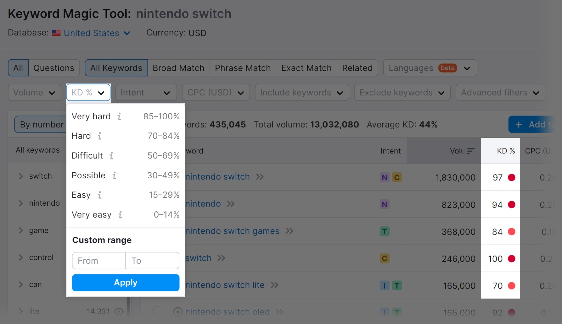
Task: Open info icon next to Easy
Action: 99,195
